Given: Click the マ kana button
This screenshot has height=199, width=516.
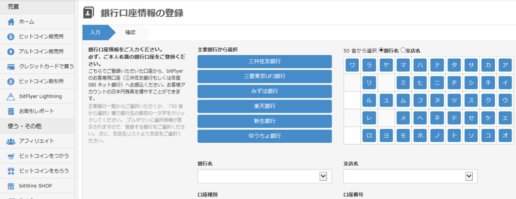Looking at the screenshot, I should [x=403, y=65].
